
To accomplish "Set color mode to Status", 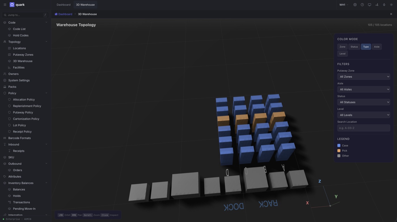I will tap(354, 47).
